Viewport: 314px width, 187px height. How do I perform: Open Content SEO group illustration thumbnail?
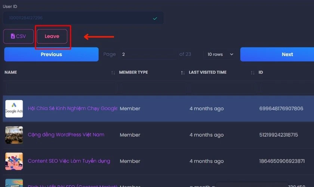[x=14, y=161]
